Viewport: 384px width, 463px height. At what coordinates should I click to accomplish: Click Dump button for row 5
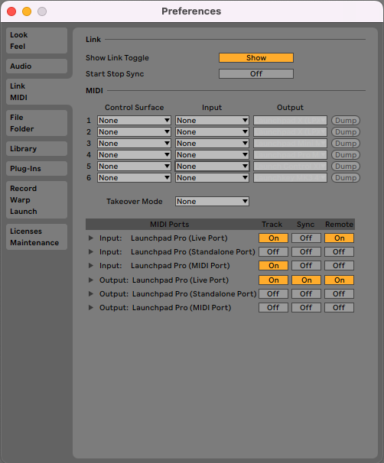coord(346,167)
